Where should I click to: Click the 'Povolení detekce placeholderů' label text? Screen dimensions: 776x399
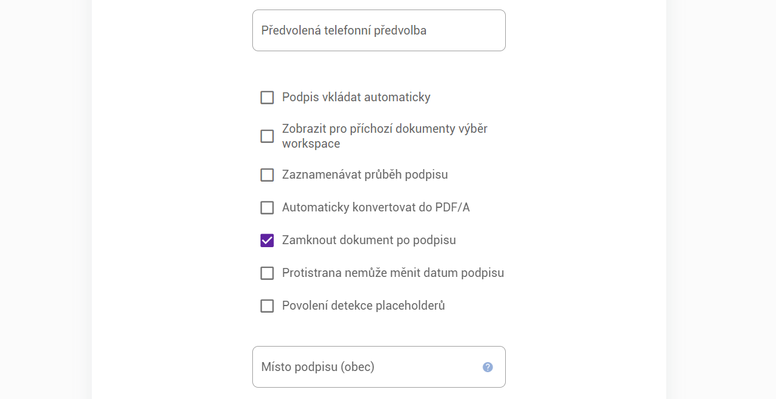(x=363, y=306)
